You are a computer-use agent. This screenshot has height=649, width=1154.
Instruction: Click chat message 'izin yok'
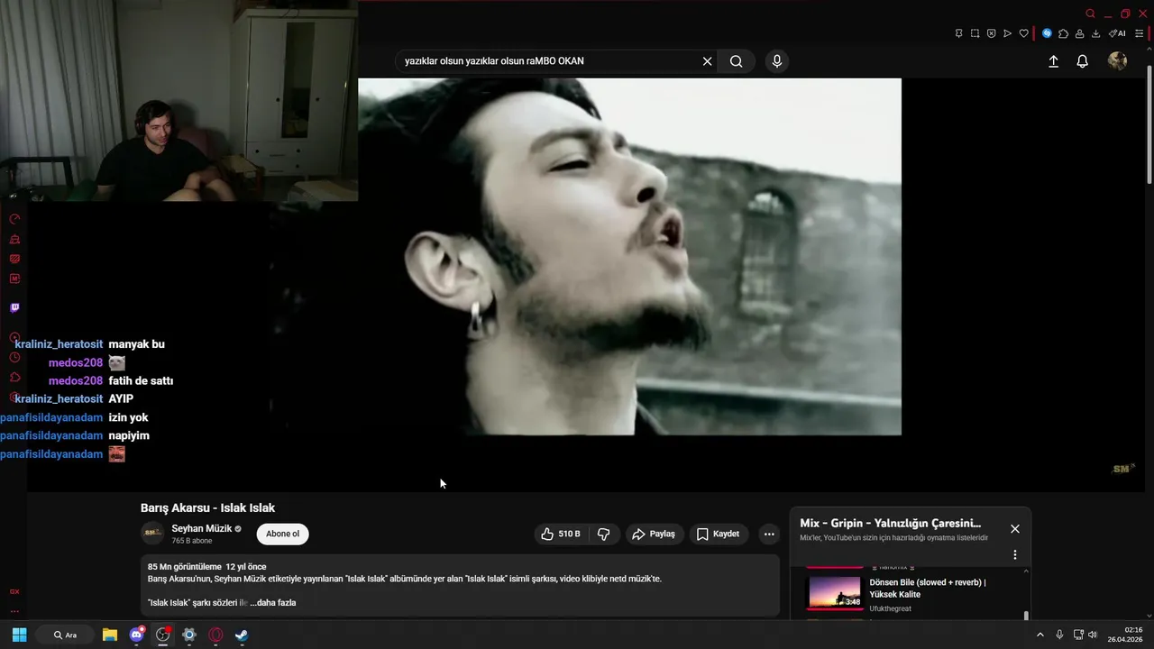pos(128,417)
